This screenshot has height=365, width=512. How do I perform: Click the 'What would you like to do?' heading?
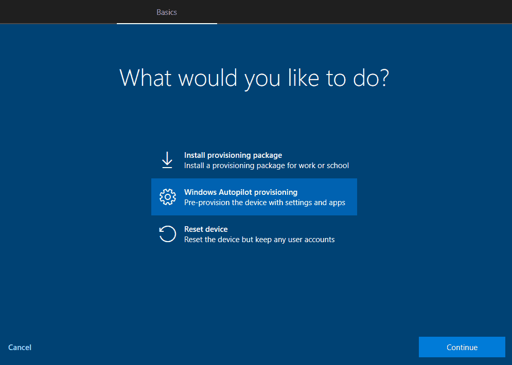click(x=254, y=78)
